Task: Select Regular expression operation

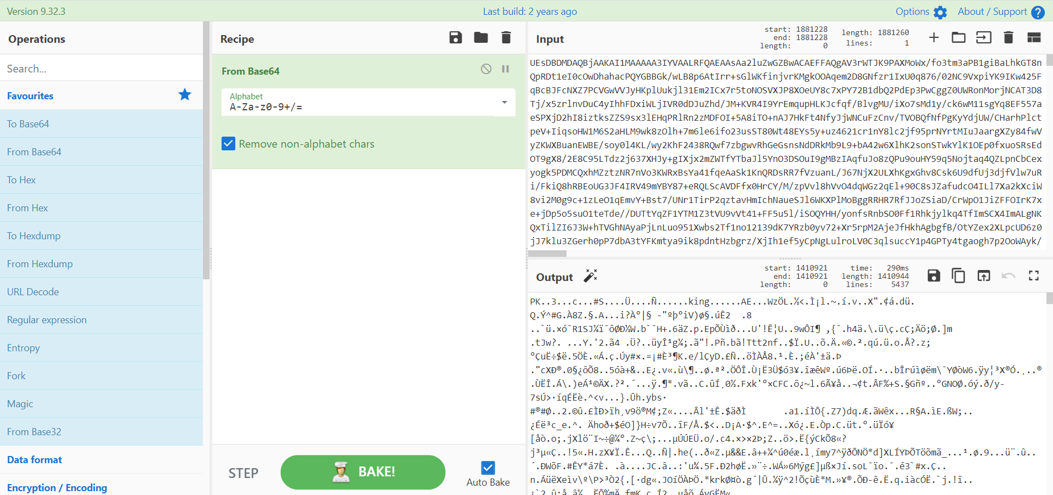Action: tap(101, 320)
